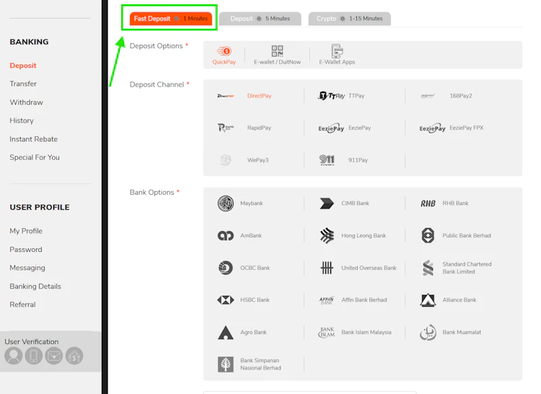Choose the E-wallet / DuitNow QR icon
This screenshot has height=394, width=541.
tap(277, 51)
